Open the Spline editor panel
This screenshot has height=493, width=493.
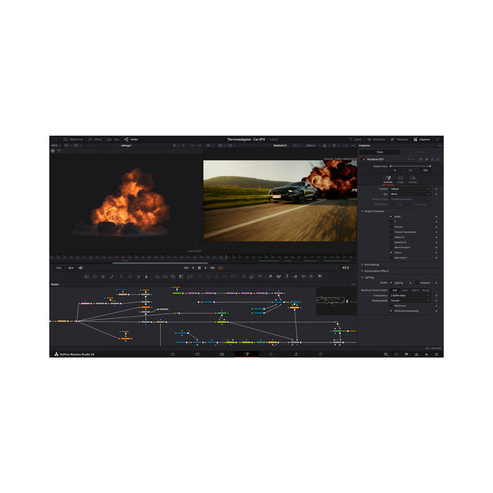pyautogui.click(x=354, y=139)
